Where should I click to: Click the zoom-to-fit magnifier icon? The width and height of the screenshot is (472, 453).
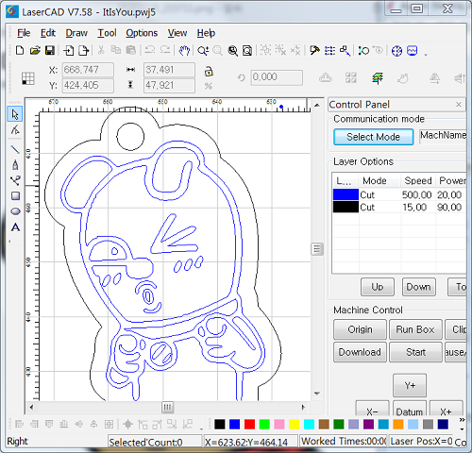233,50
